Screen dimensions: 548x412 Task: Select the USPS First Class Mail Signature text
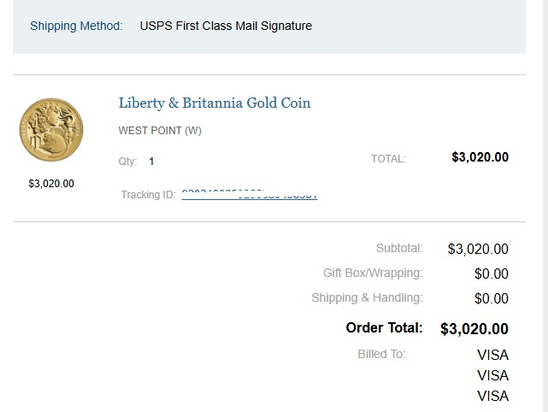226,26
